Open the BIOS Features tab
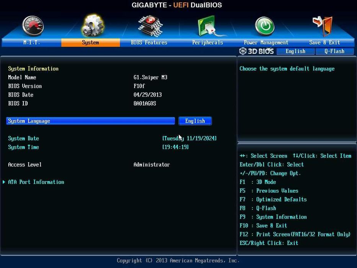The height and width of the screenshot is (268, 357). (x=149, y=42)
